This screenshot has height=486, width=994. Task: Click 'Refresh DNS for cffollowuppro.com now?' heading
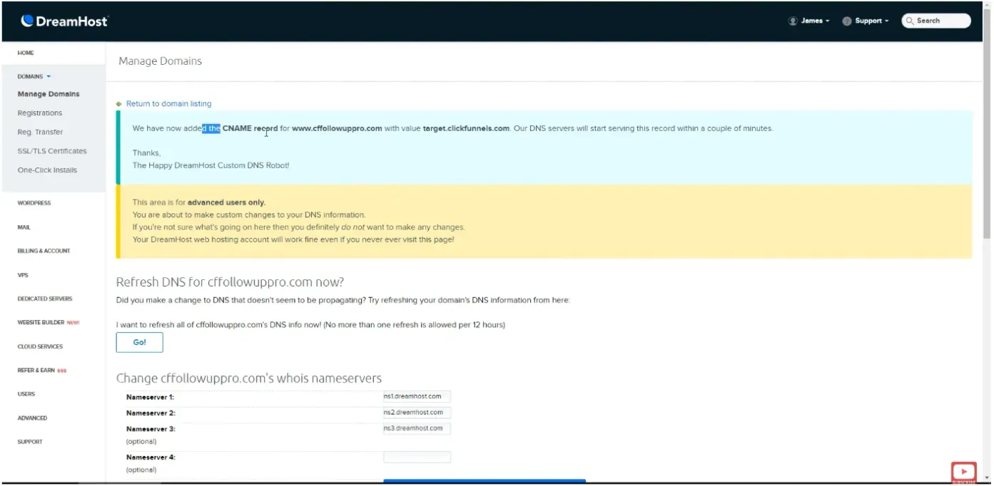pos(230,282)
